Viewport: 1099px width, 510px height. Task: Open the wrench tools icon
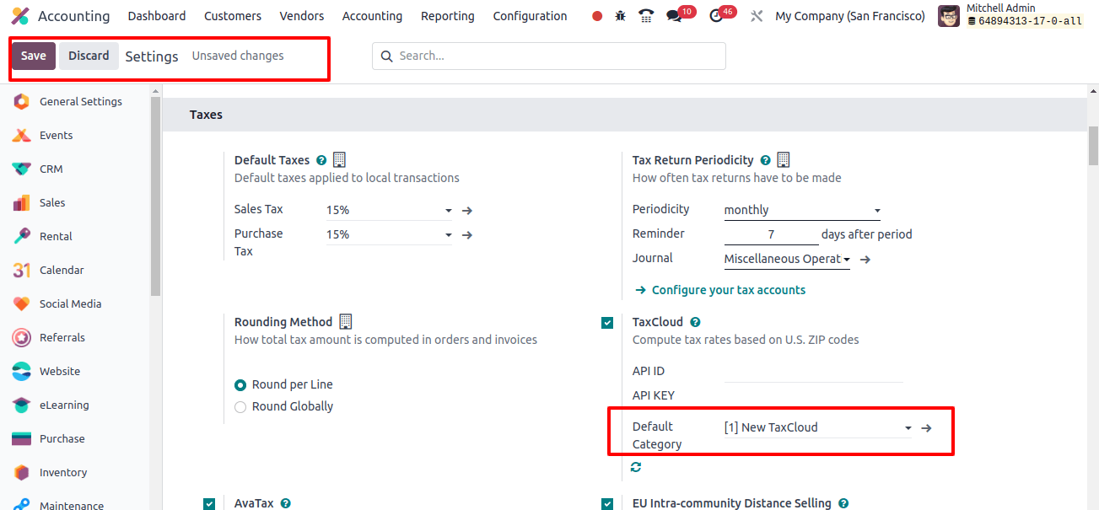[x=757, y=16]
